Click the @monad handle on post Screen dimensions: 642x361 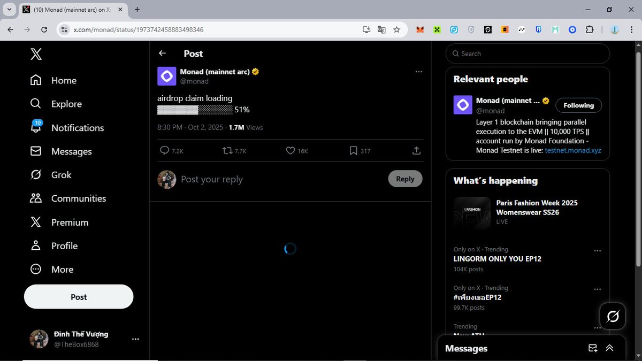point(194,81)
